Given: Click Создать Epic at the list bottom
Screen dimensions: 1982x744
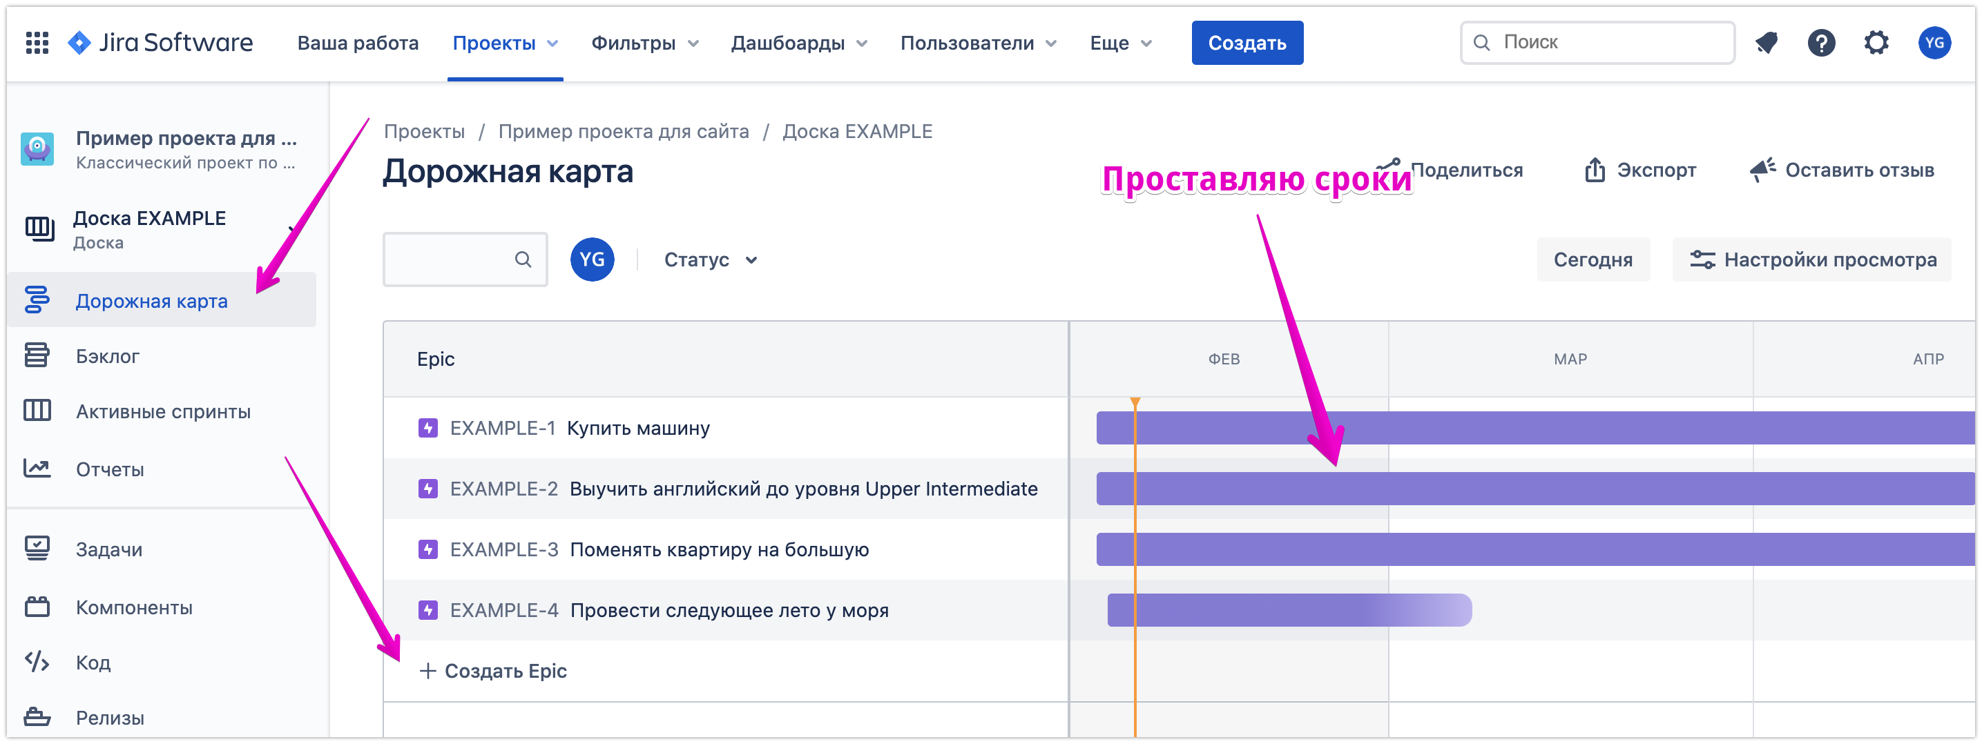Looking at the screenshot, I should [x=494, y=671].
